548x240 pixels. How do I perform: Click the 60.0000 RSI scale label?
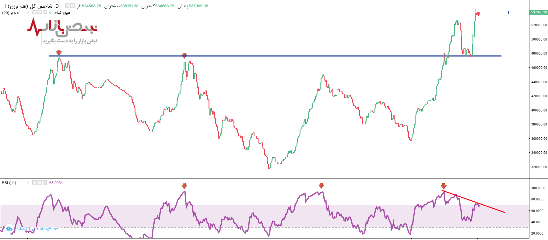coord(538,211)
